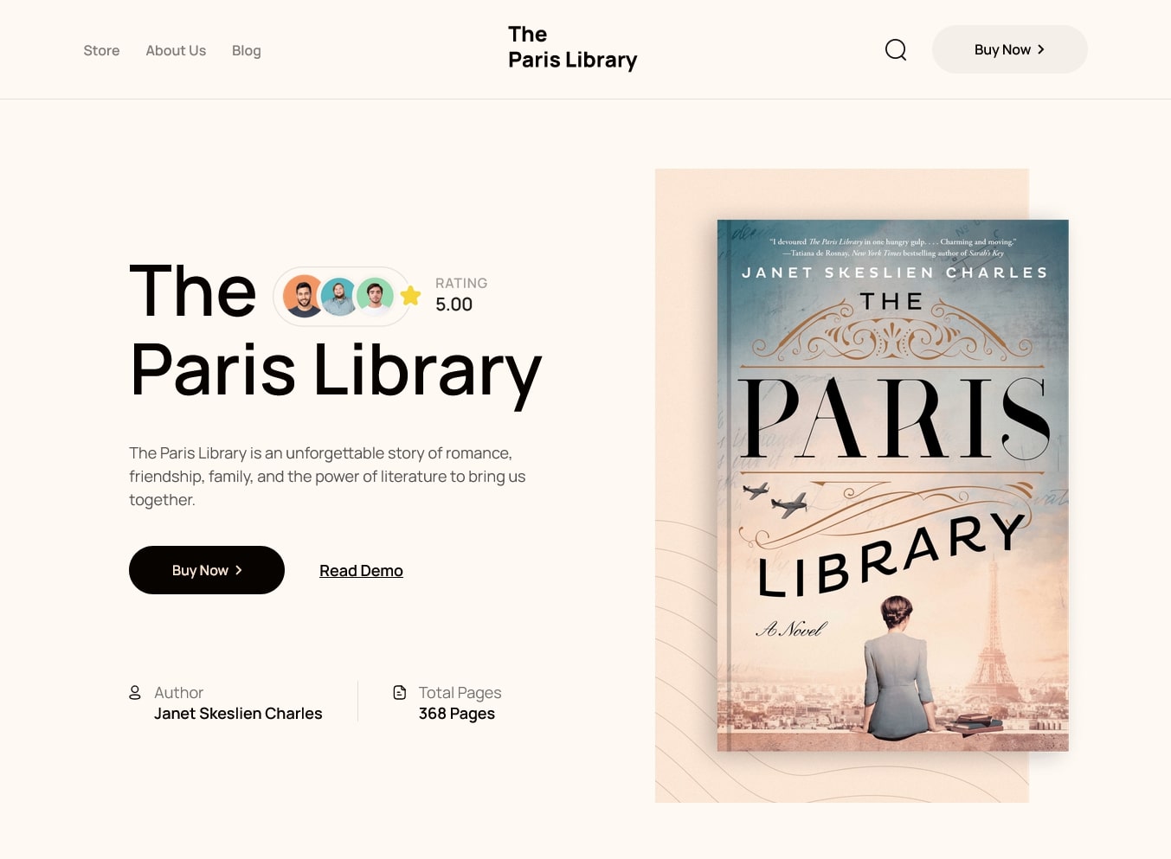Click the author person icon
The width and height of the screenshot is (1171, 859).
[x=135, y=692]
